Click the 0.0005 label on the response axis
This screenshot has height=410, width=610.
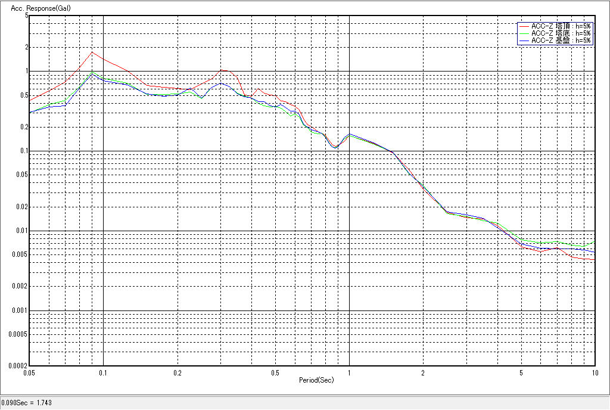click(17, 334)
